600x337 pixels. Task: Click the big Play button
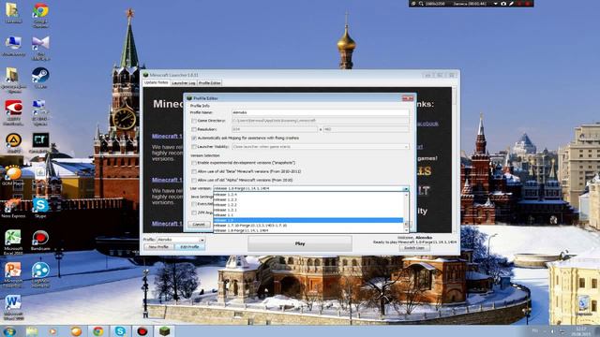point(300,243)
